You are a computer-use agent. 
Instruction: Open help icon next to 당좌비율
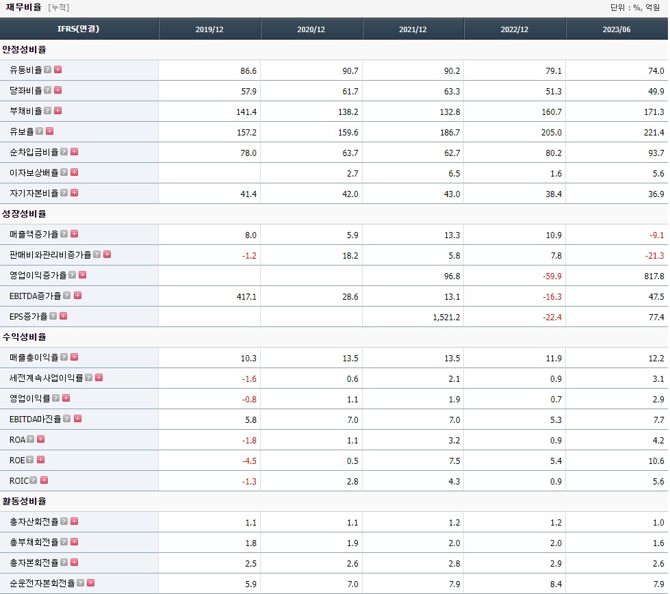pyautogui.click(x=48, y=90)
